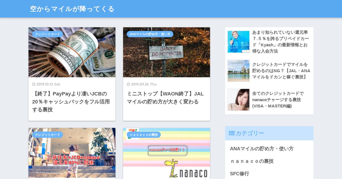This screenshot has width=342, height=179.
Task: Click the クレジットカード tag on the 三井住友 card
Action: [48, 135]
